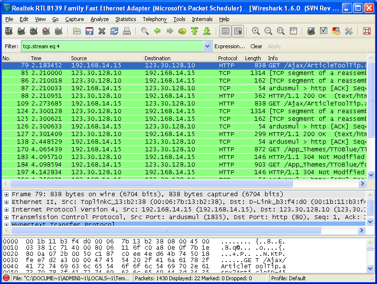Screen dimensions: 377x284
Task: Click the display filter input field
Action: click(112, 46)
